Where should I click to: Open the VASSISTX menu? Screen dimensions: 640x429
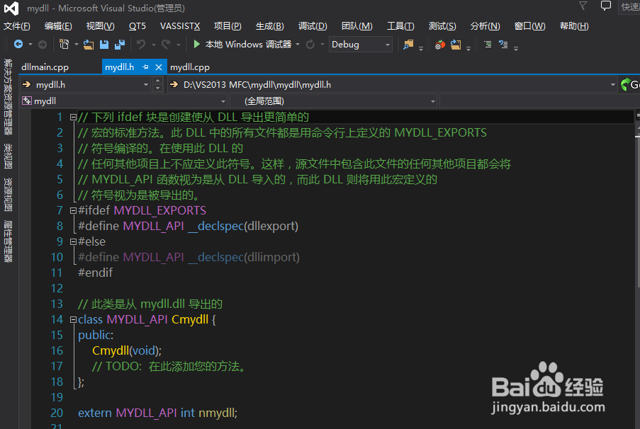180,26
